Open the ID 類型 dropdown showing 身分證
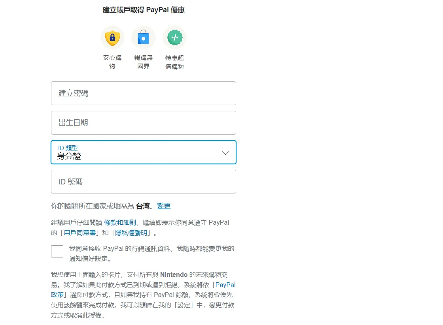This screenshot has width=443, height=325. (x=134, y=152)
